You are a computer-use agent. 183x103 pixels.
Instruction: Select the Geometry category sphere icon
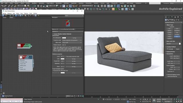(166, 20)
